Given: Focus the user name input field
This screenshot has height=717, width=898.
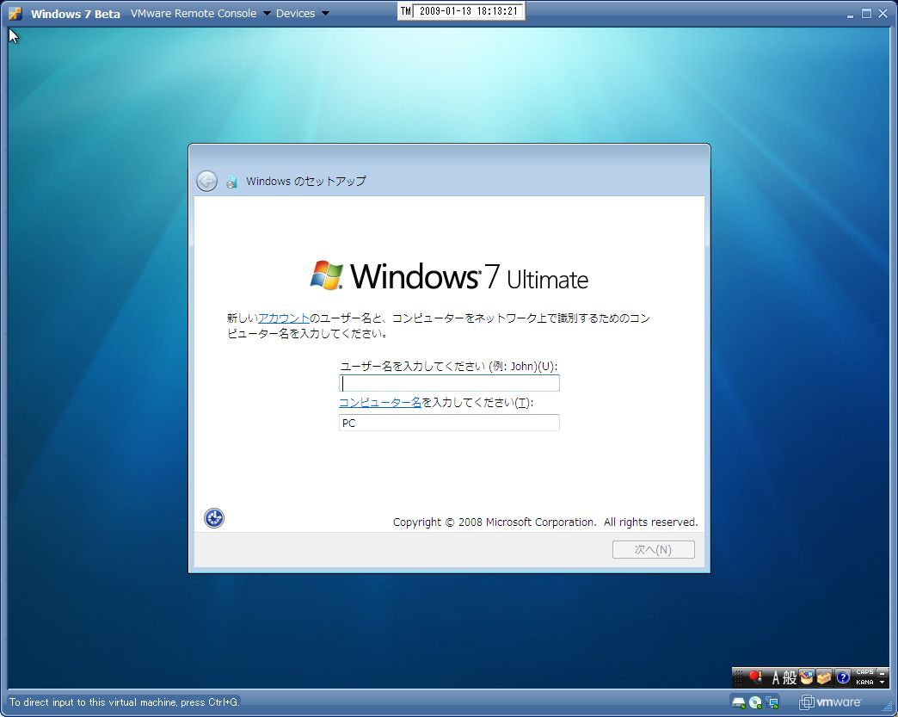Looking at the screenshot, I should click(449, 383).
